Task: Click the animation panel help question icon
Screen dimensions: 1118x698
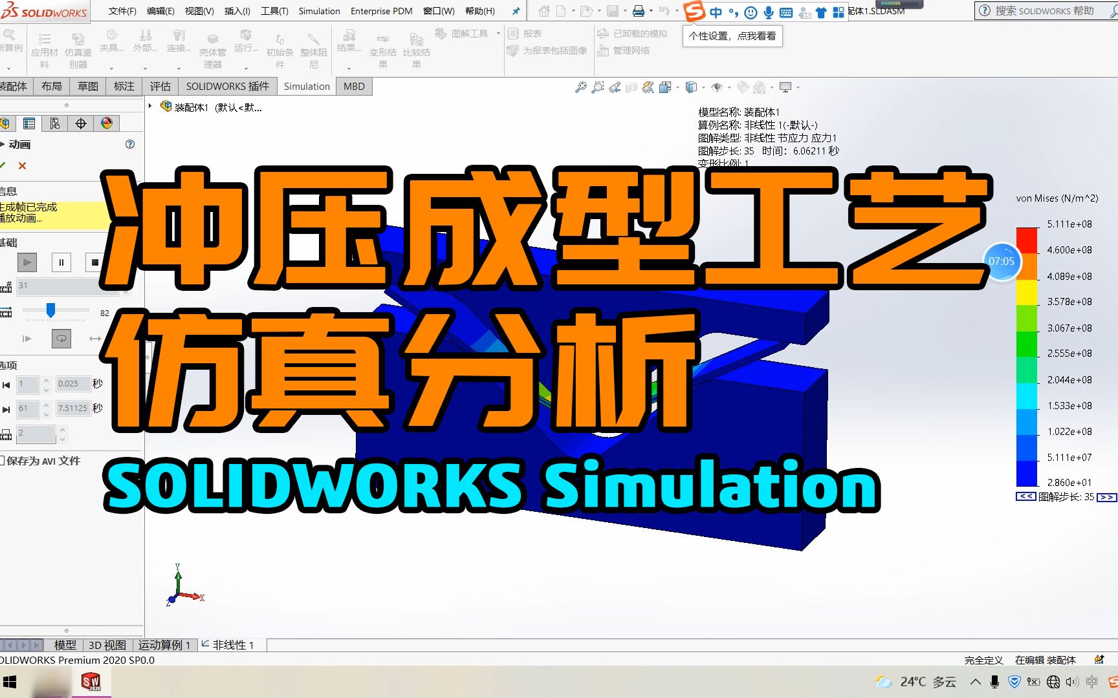Action: coord(130,144)
